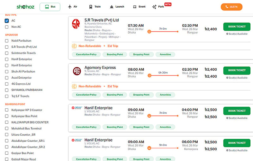The width and height of the screenshot is (253, 161).
Task: Select Abdullahpur Counter_SR 1 boarding point
Action: point(7,141)
